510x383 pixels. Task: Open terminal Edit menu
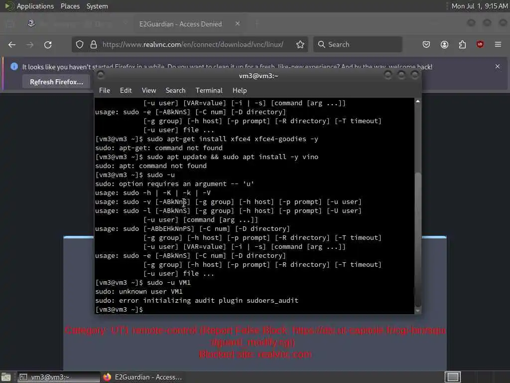pyautogui.click(x=126, y=91)
